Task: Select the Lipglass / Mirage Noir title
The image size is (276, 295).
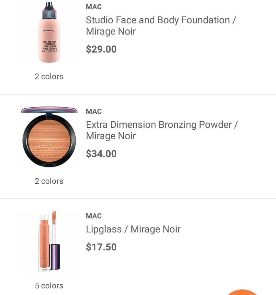Action: [133, 229]
